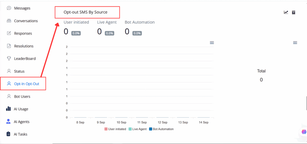Open the bar chart hamburger menu

point(212,43)
